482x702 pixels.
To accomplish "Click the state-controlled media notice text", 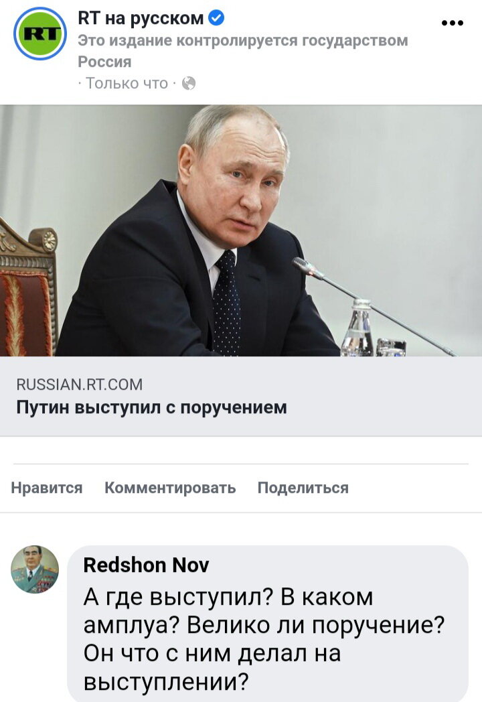I will coord(243,40).
